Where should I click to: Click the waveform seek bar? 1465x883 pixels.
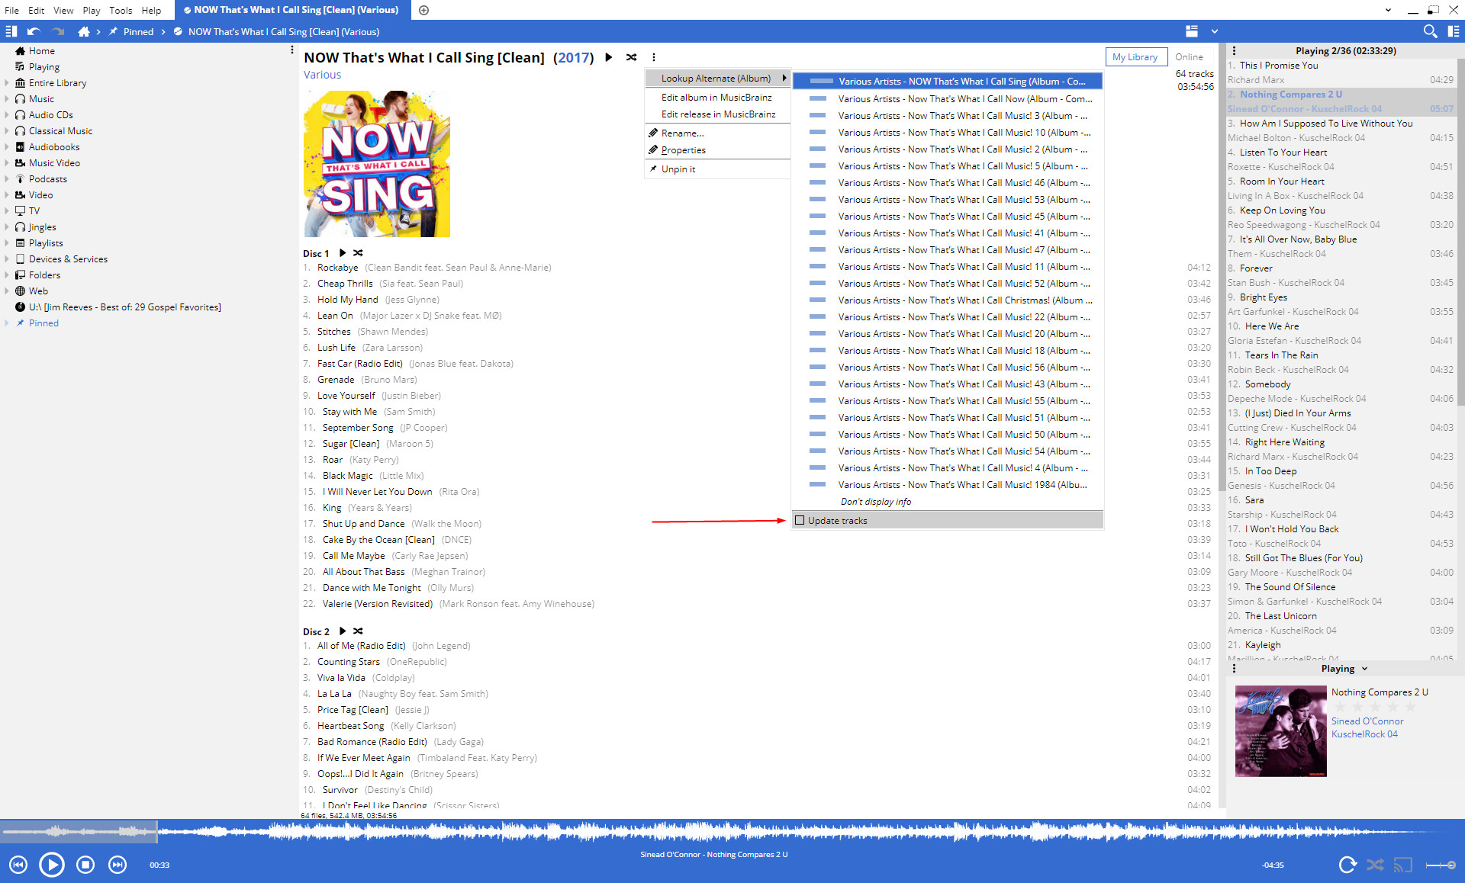click(732, 832)
